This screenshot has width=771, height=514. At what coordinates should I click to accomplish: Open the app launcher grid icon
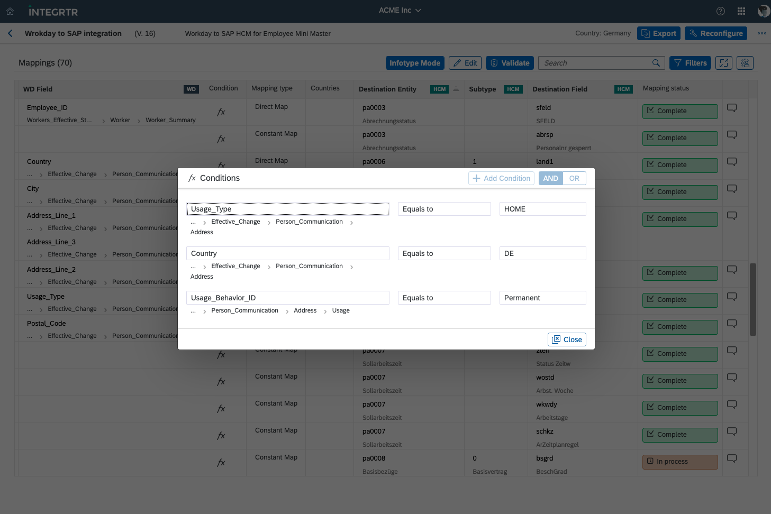tap(741, 11)
